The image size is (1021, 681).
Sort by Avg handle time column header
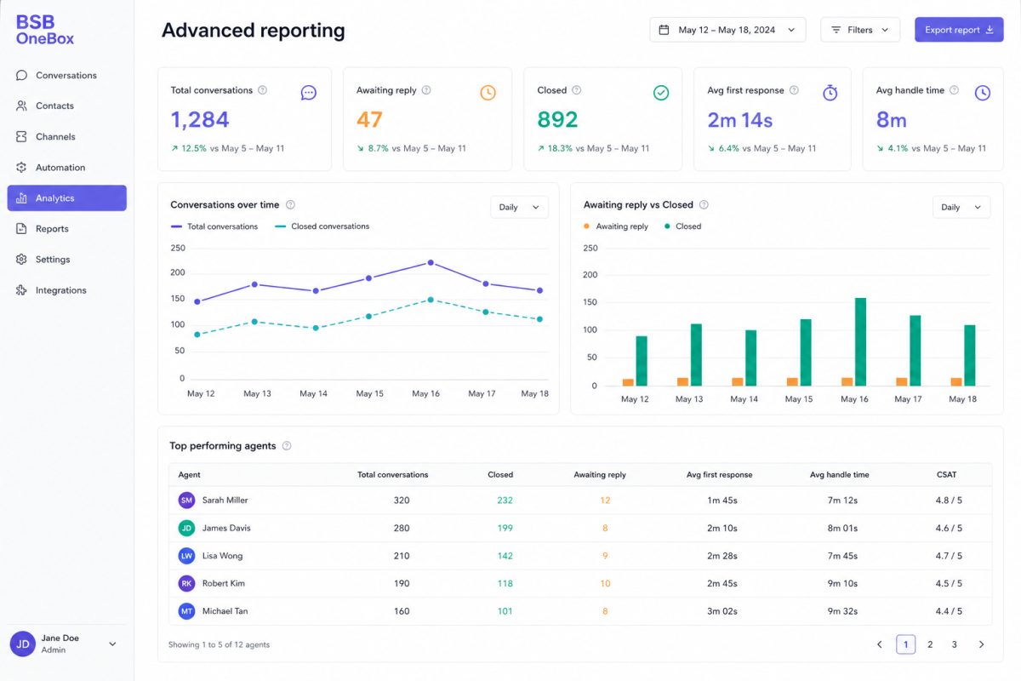840,475
